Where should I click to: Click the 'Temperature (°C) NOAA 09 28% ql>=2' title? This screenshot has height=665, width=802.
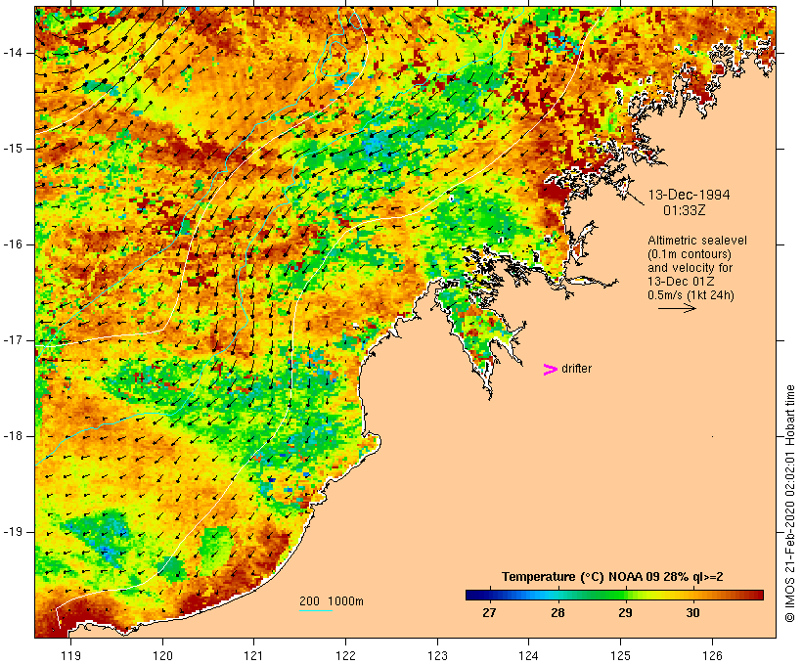[612, 577]
